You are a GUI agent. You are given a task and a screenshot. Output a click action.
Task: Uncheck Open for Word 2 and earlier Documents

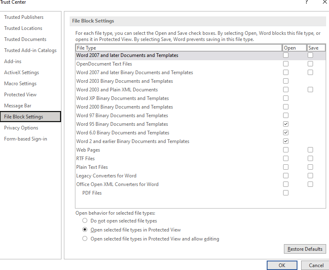[286, 141]
